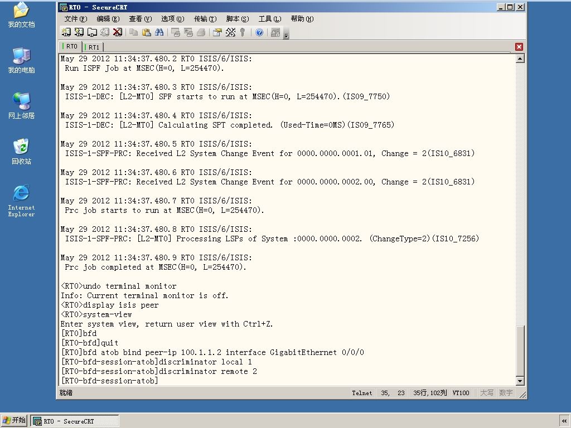This screenshot has height=428, width=571.
Task: Click the Print Screen icon
Action: (176, 32)
